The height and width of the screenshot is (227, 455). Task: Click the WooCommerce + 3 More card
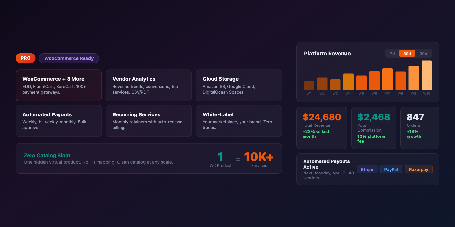58,85
